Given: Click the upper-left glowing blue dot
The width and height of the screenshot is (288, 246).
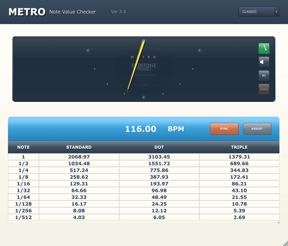Looking at the screenshot, I should coord(88,50).
